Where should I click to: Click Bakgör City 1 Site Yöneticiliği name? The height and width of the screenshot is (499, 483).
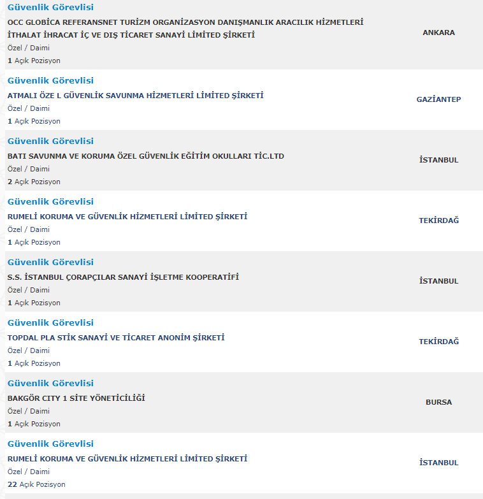click(x=76, y=398)
